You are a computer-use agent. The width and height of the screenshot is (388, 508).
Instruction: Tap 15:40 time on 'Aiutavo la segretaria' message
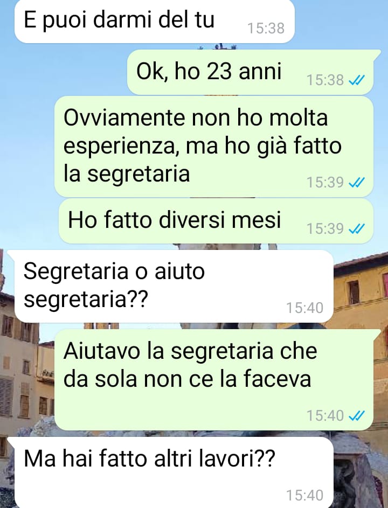(x=325, y=416)
